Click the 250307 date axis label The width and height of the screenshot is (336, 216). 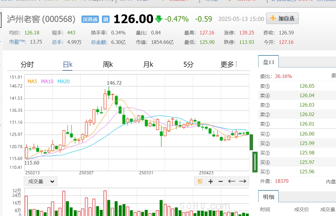pos(86,173)
